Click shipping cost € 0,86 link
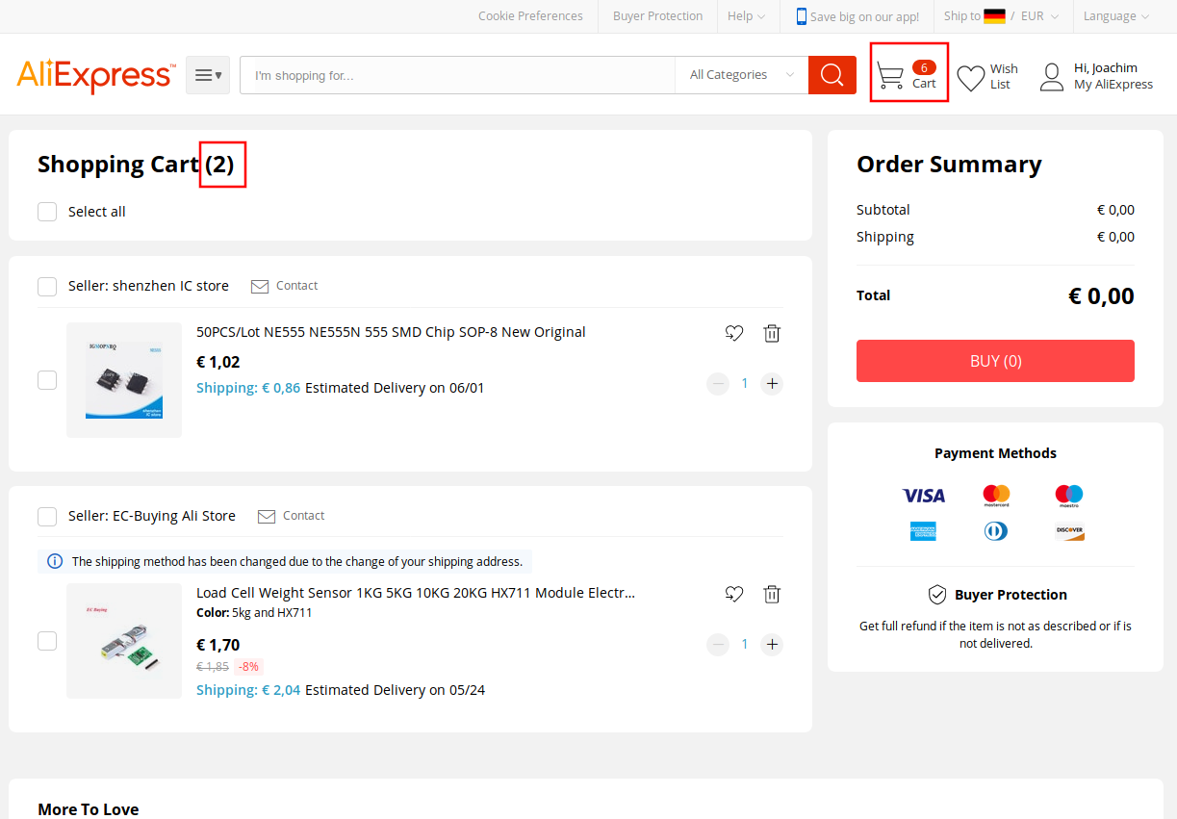Image resolution: width=1177 pixels, height=819 pixels. coord(248,388)
